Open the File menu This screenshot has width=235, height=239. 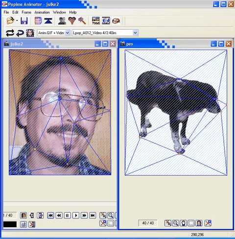pos(6,12)
